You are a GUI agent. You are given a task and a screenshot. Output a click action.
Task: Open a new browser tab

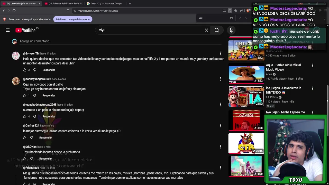pos(130,4)
